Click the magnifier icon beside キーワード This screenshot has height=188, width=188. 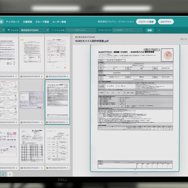(100, 30)
